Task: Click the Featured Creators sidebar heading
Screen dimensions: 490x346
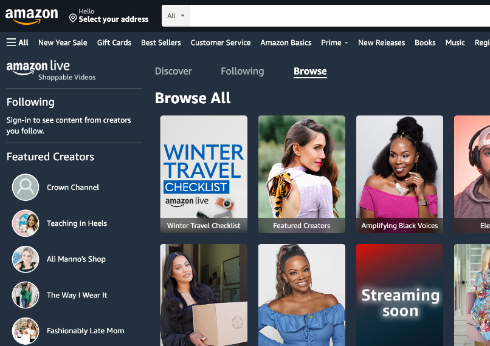Action: click(50, 157)
